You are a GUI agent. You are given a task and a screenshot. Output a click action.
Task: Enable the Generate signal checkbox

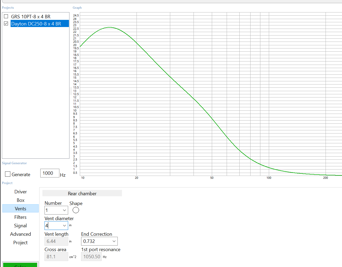pyautogui.click(x=8, y=174)
